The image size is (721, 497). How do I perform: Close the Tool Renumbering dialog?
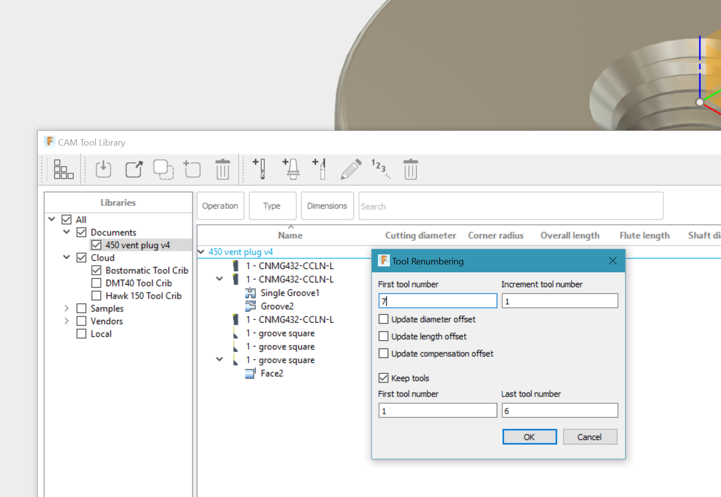click(613, 261)
